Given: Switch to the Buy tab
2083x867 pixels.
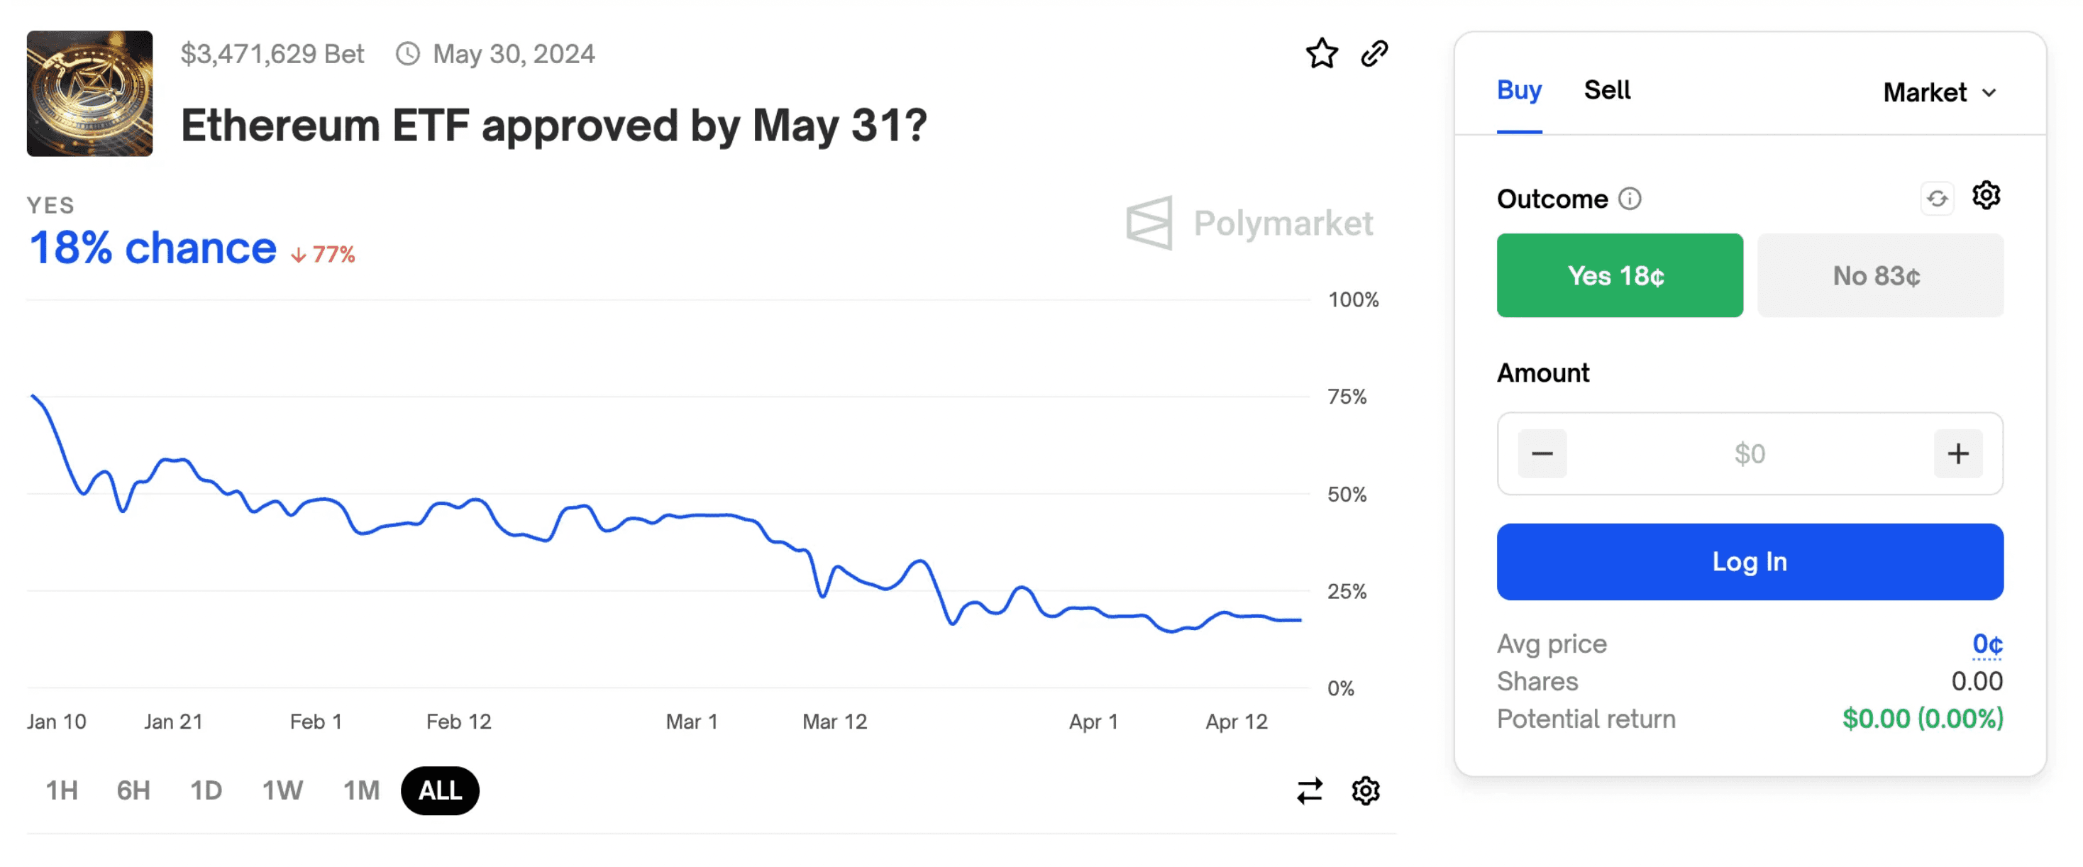Looking at the screenshot, I should click(x=1518, y=90).
